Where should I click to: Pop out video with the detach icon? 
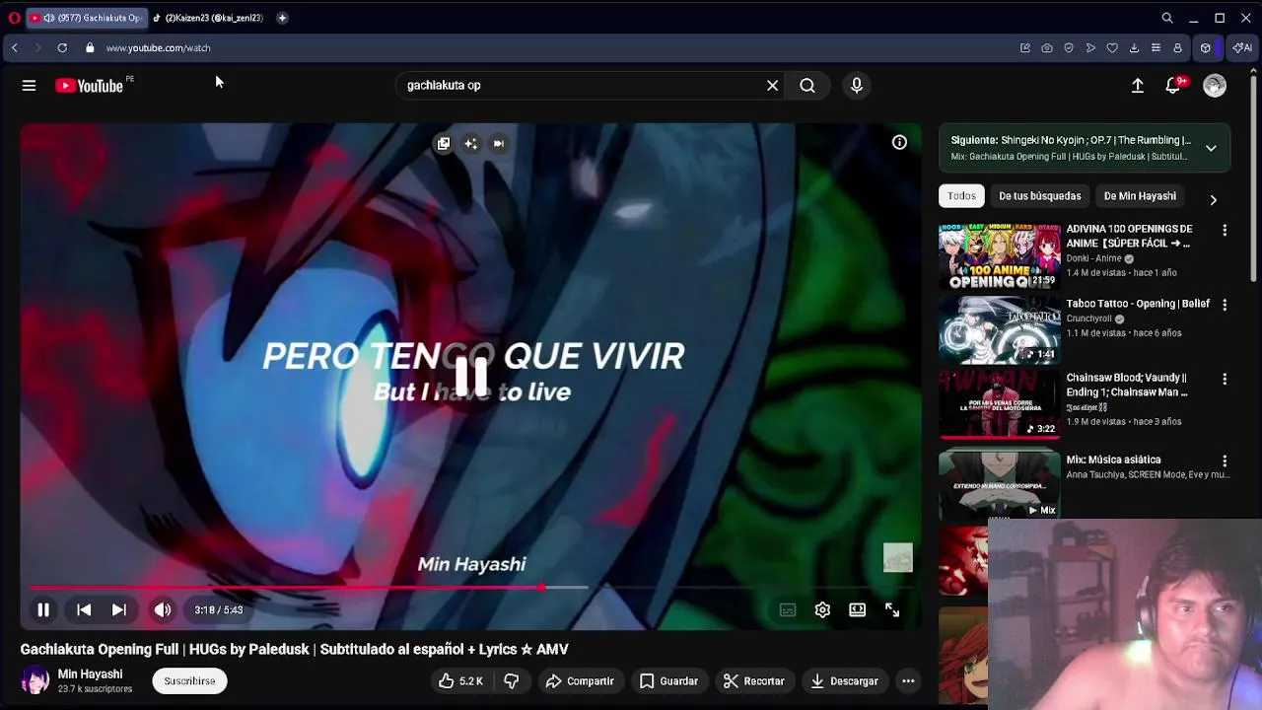[444, 144]
